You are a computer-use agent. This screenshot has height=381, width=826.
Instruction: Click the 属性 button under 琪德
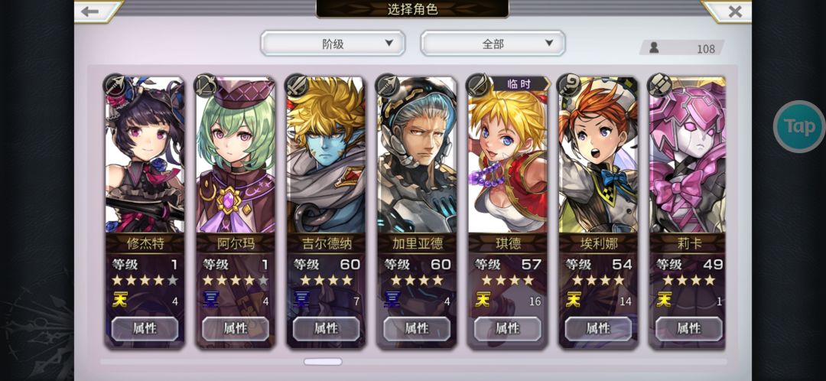[507, 329]
